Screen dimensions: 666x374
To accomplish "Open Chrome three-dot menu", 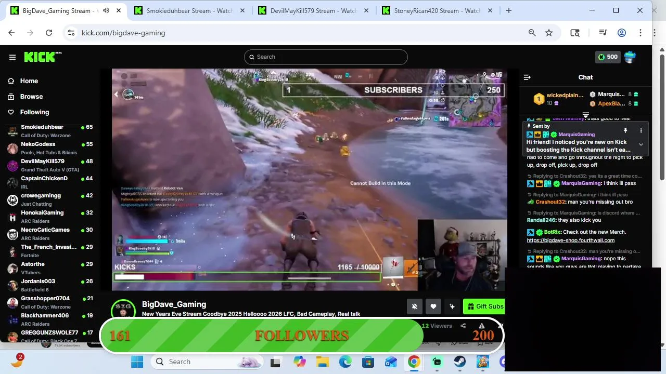I will [641, 33].
